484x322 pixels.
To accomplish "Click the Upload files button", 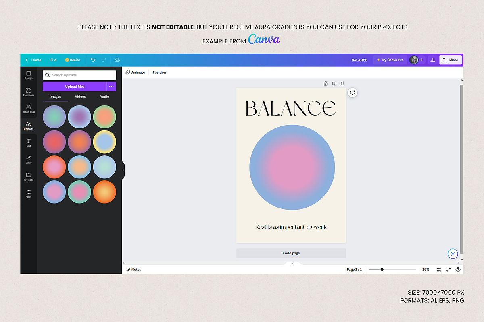I will (x=75, y=87).
